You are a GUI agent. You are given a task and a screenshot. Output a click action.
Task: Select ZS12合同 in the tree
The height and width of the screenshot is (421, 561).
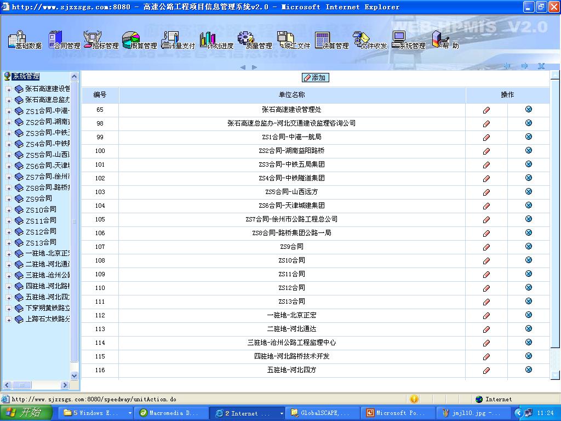tap(41, 232)
